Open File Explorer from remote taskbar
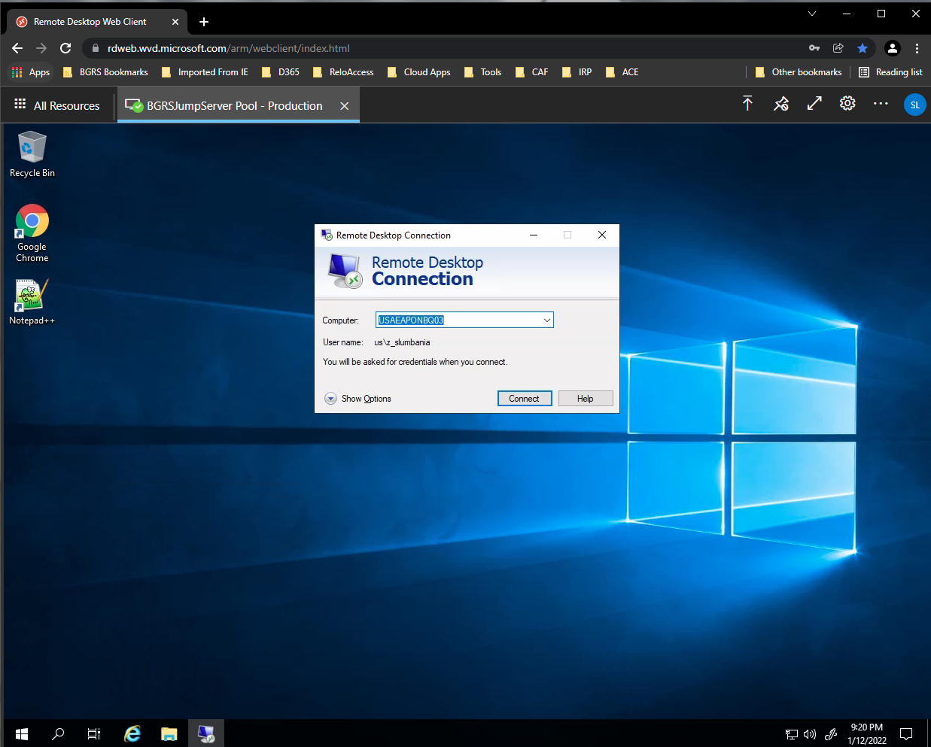Image resolution: width=931 pixels, height=747 pixels. click(169, 733)
